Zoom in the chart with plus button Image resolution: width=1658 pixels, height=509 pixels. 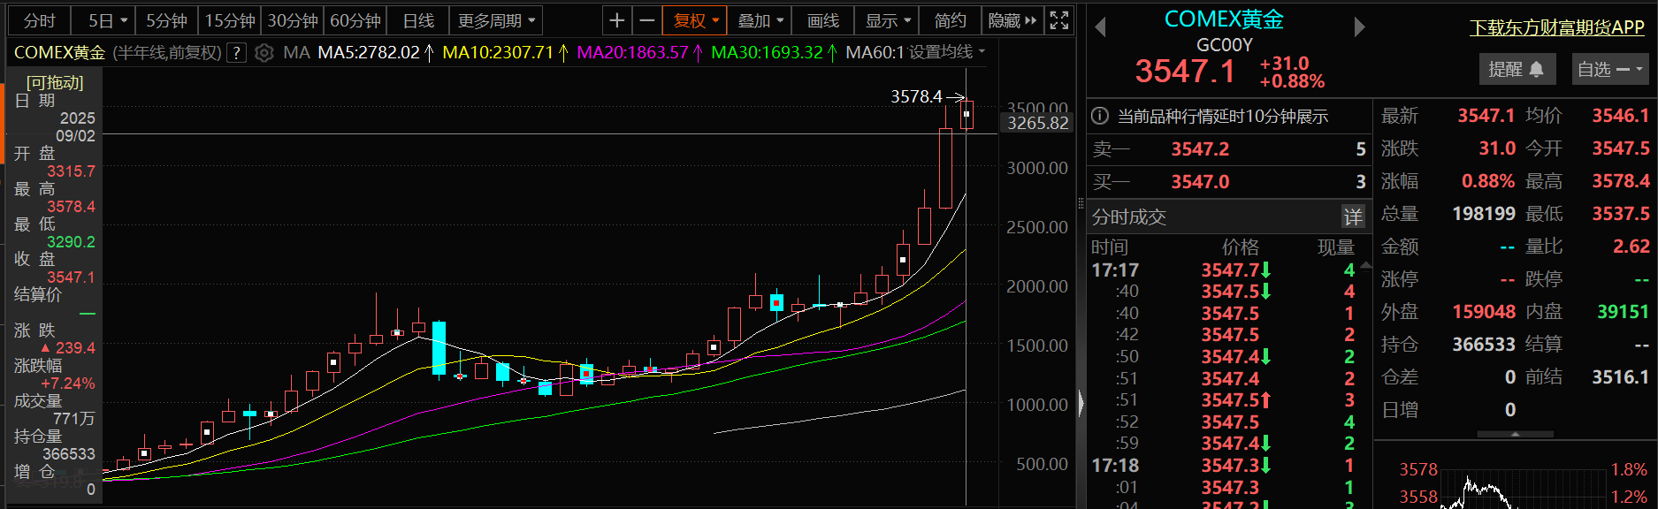(617, 20)
